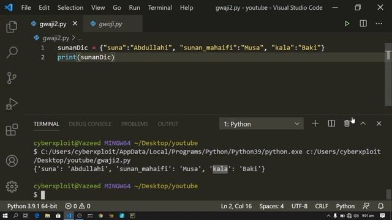This screenshot has height=220, width=392.
Task: Open the Selection menu
Action: [x=70, y=8]
